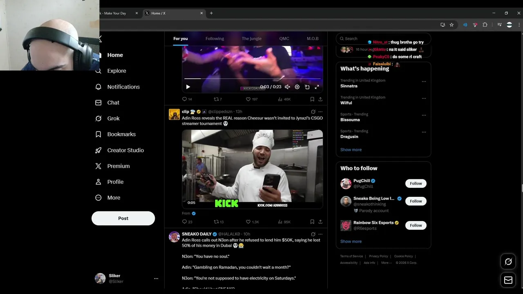
Task: Follow Rainbow Six Esports
Action: coord(416,225)
